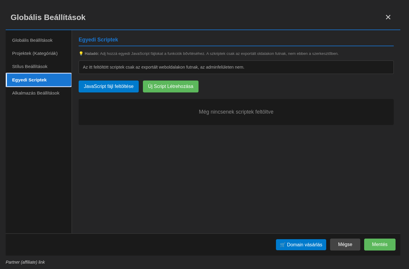The height and width of the screenshot is (269, 409).
Task: Click the JavaScript fájl feltöltése button
Action: pos(109,86)
